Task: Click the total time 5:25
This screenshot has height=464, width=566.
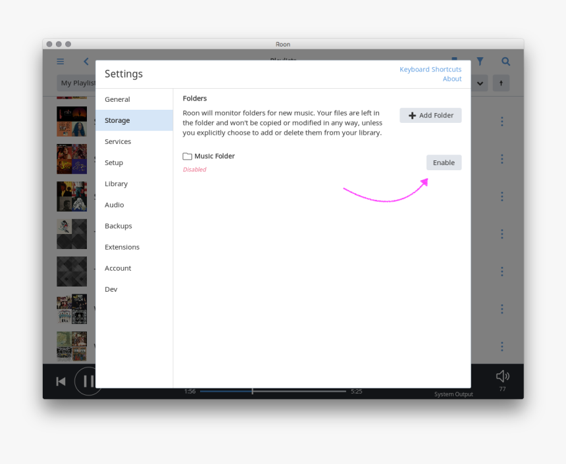Action: pos(356,391)
